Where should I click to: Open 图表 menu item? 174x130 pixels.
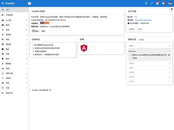14,69
